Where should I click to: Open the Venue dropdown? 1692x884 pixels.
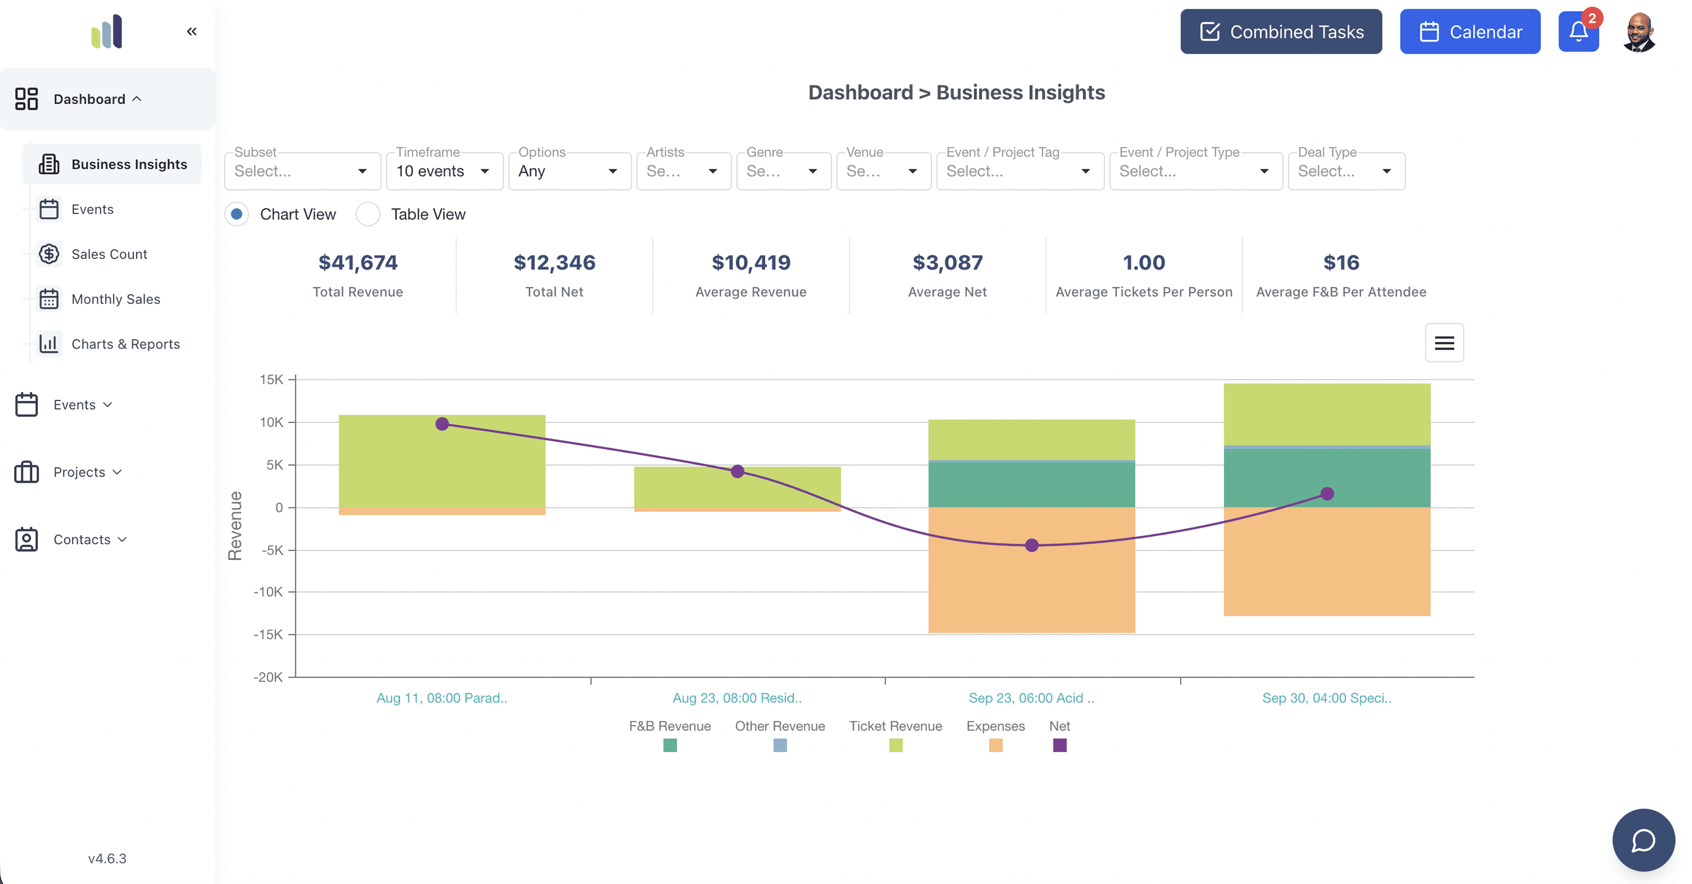click(884, 171)
